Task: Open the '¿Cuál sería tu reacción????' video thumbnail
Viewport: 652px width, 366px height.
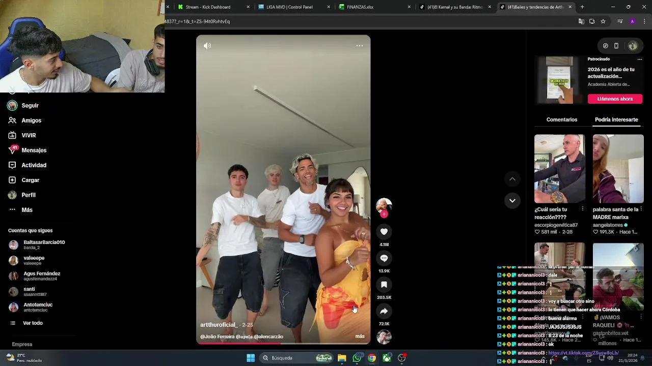Action: [x=560, y=169]
